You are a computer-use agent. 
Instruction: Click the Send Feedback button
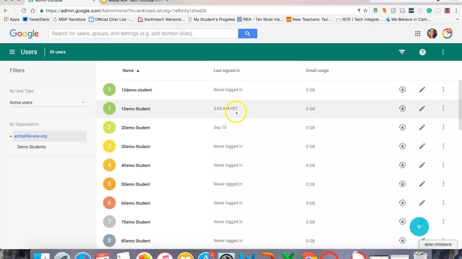click(x=438, y=245)
